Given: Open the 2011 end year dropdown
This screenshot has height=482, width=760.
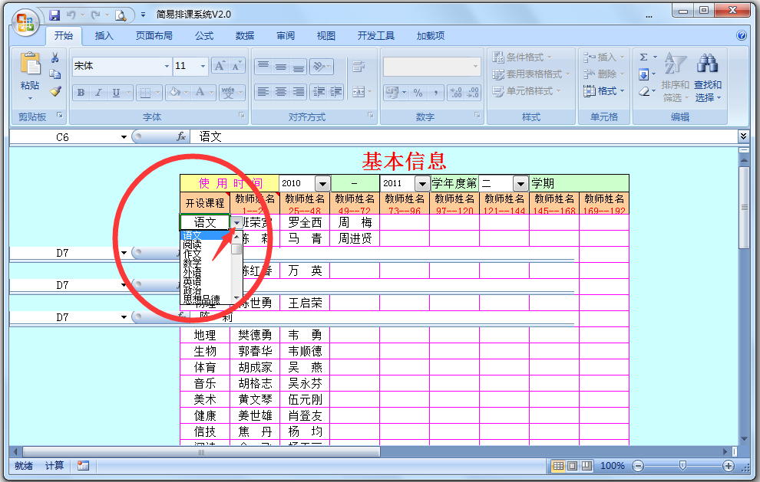Looking at the screenshot, I should pos(421,184).
